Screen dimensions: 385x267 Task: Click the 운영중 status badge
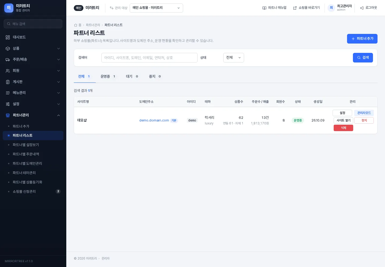pyautogui.click(x=298, y=120)
